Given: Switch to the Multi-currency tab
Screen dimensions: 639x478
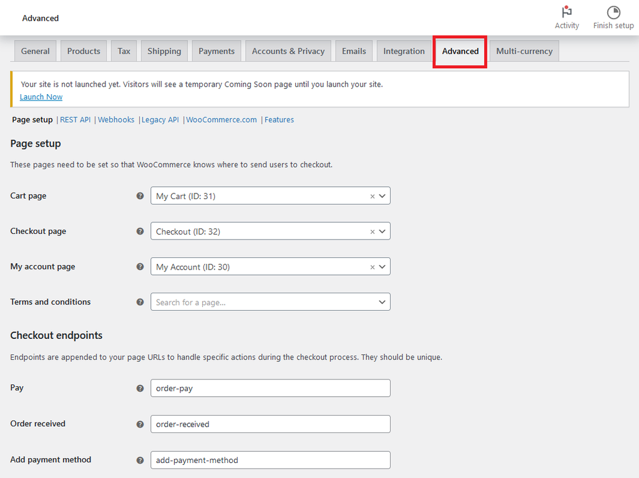Looking at the screenshot, I should click(x=524, y=51).
